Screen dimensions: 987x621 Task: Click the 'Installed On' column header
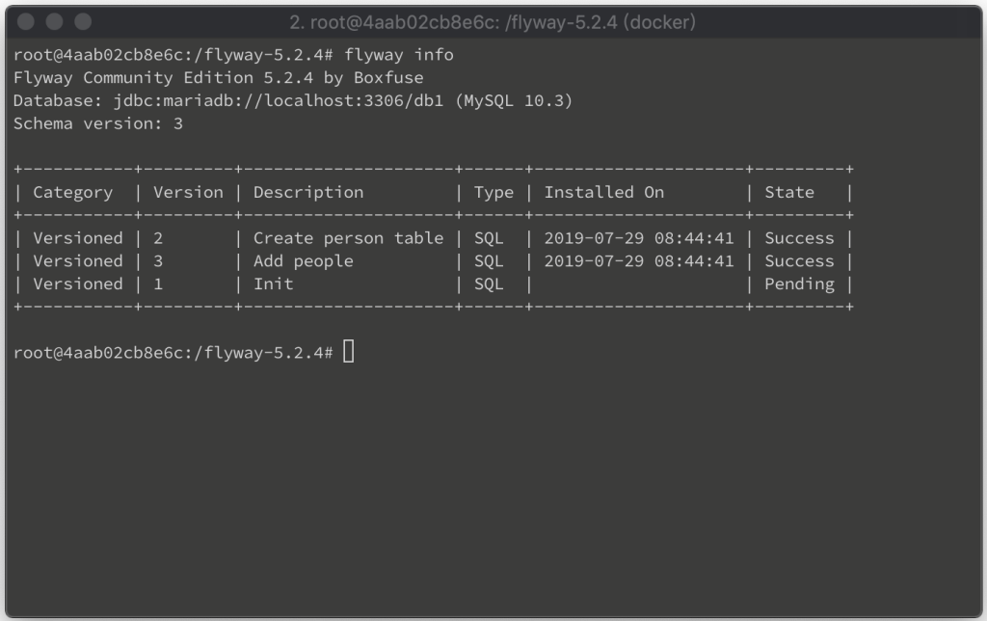[x=604, y=192]
